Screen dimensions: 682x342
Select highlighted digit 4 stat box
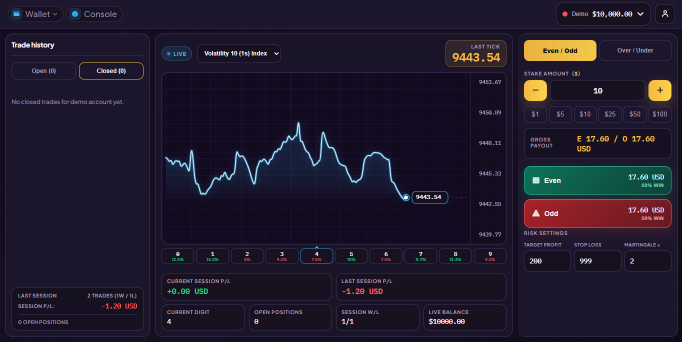click(316, 256)
